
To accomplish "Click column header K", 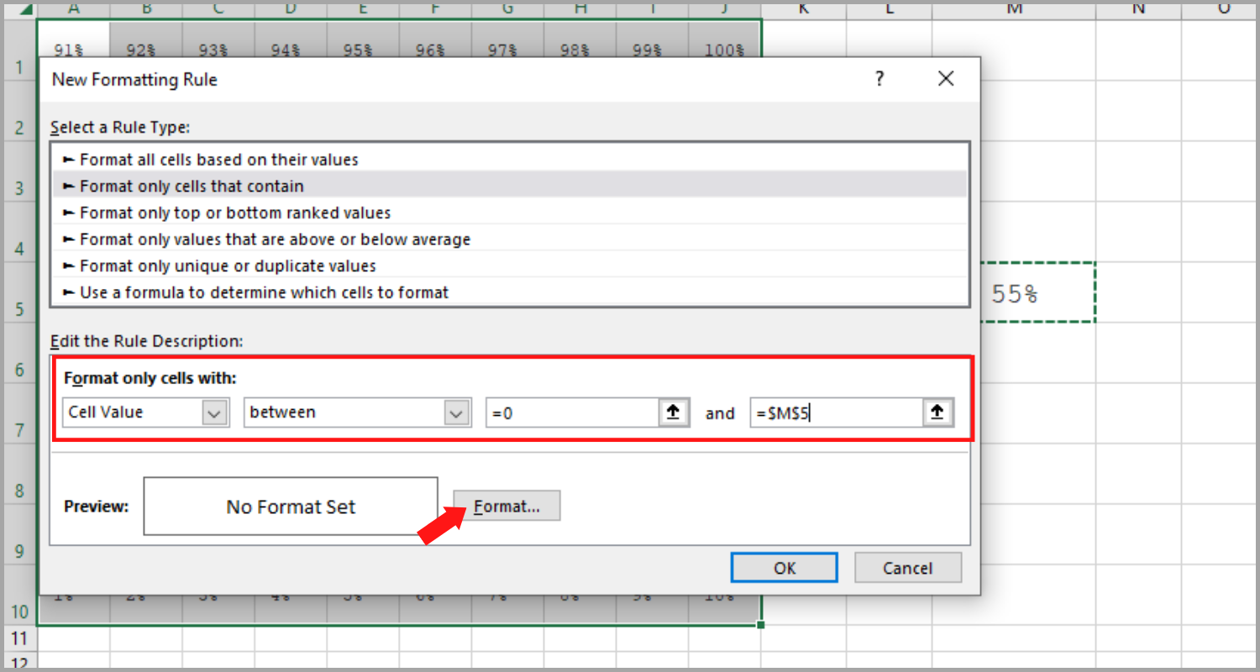I will point(802,10).
